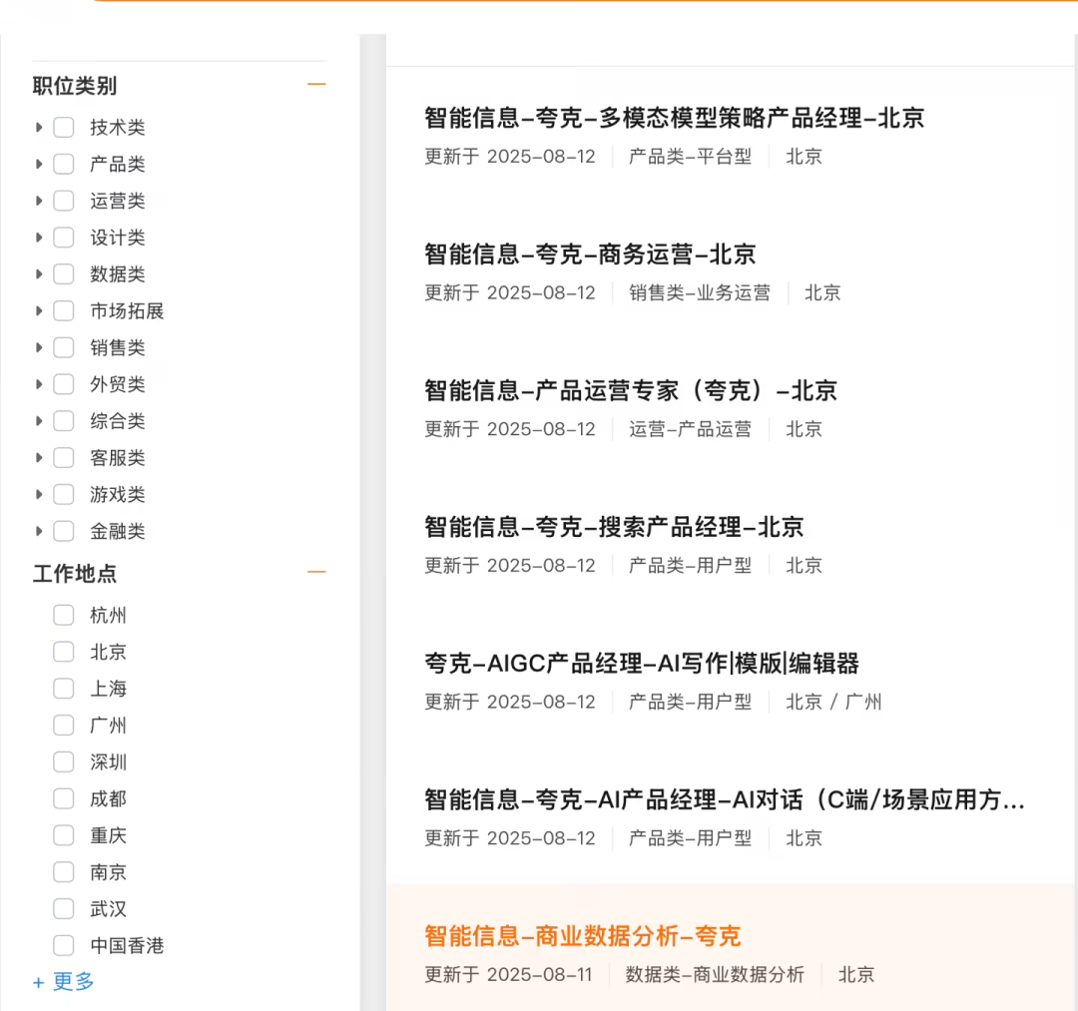Open 夸克-搜索产品经理-北京 job posting
Screen dimensions: 1078x1011
(614, 527)
